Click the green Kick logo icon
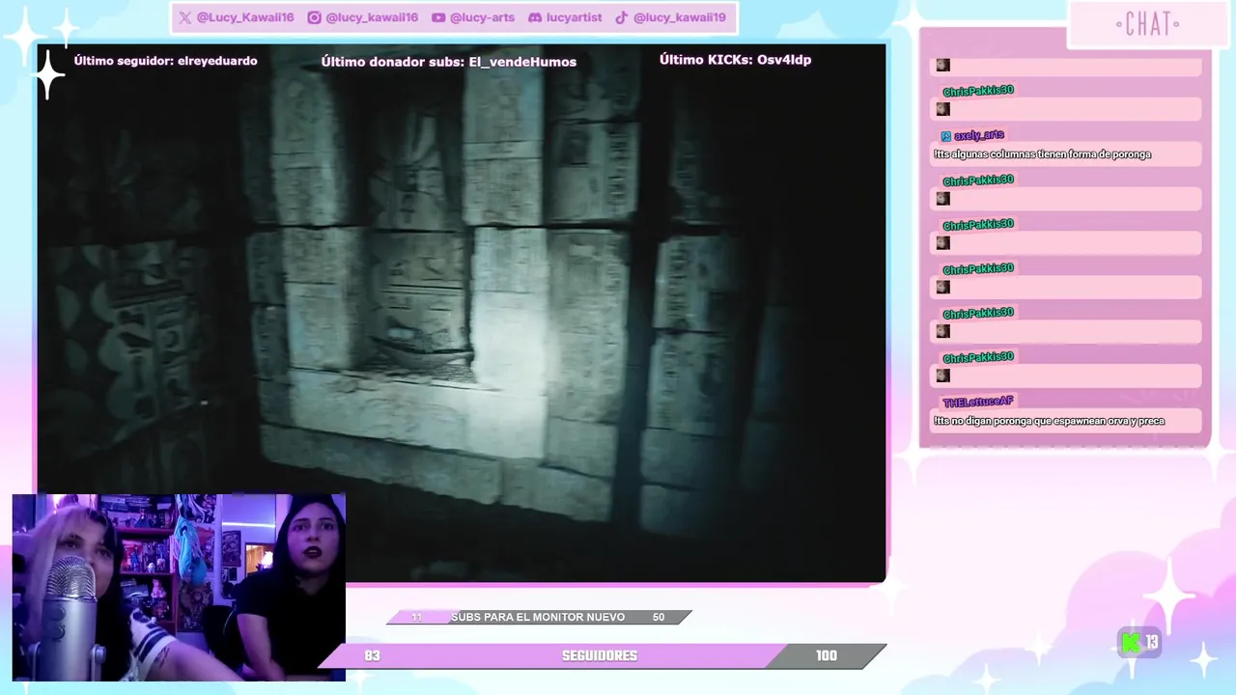The image size is (1236, 695). pyautogui.click(x=1131, y=642)
